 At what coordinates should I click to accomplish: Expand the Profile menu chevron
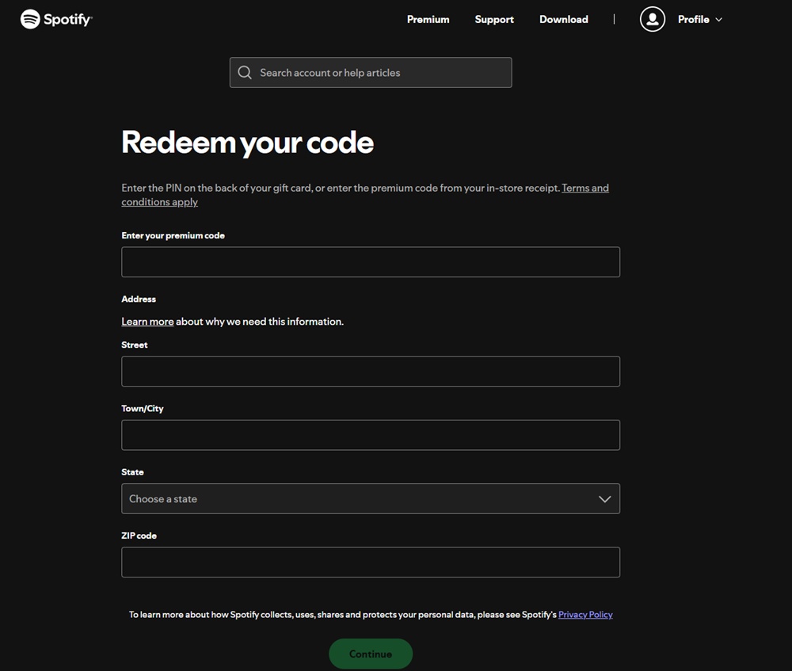coord(719,20)
